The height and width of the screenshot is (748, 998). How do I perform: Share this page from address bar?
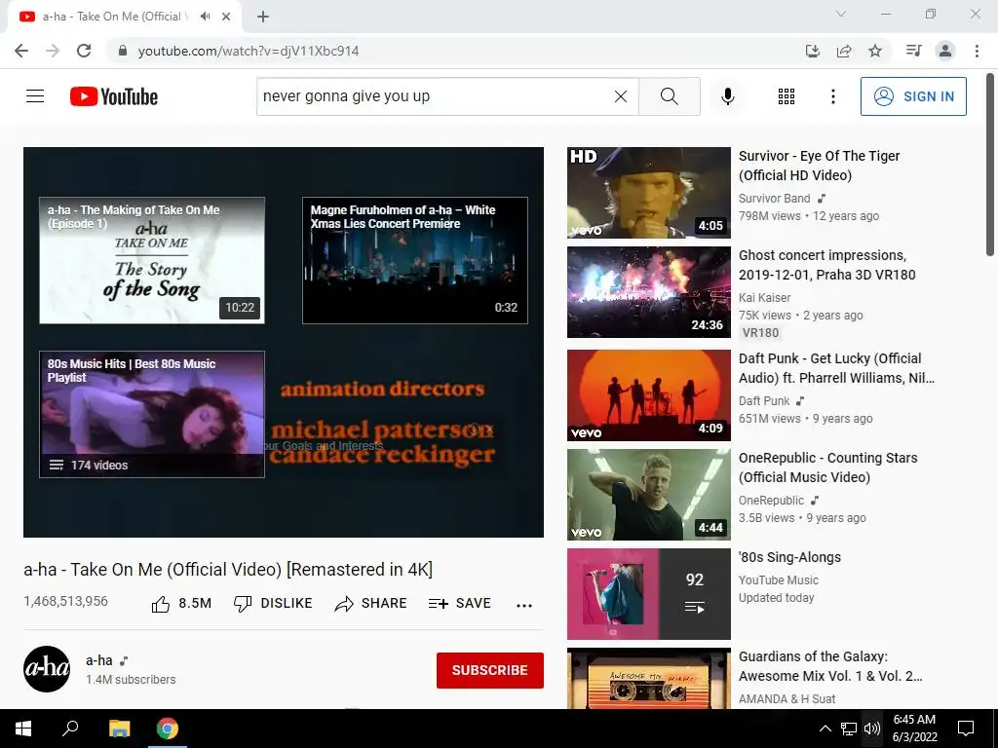[x=844, y=51]
